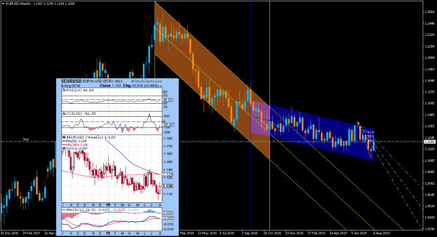
Task: Click the 61.8 Fibonacci level label
Action: pos(371,133)
